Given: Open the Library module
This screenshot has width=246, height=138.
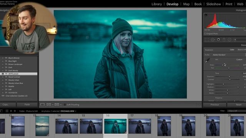Looking at the screenshot, I should pos(156,4).
